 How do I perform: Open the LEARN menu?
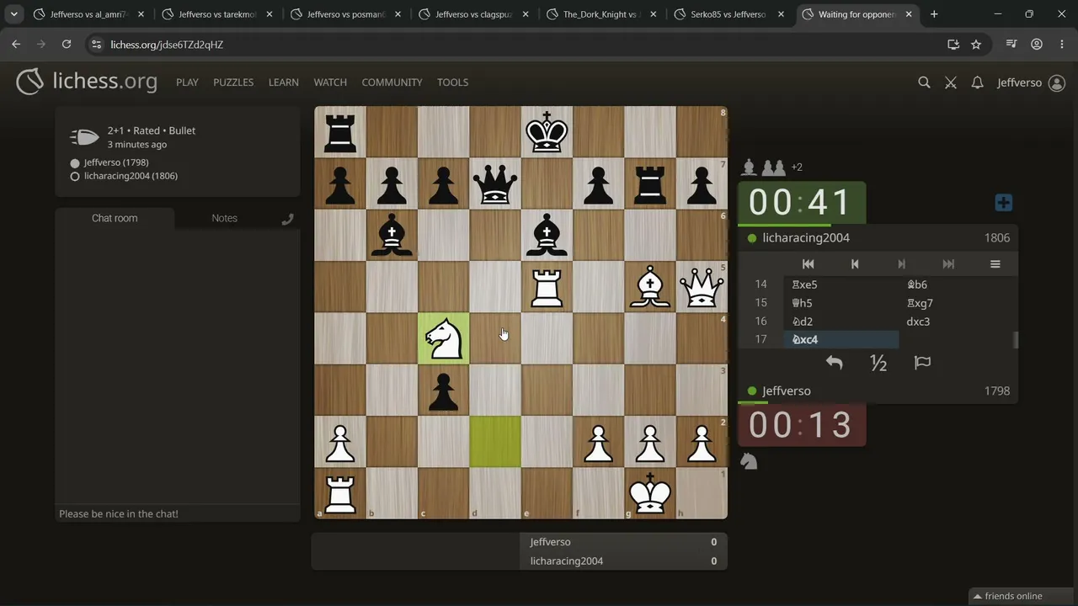(x=284, y=82)
